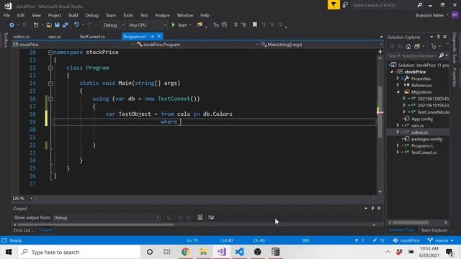Collapse the class Program code block
Screen dimensions: 461x259
[x=50, y=68]
